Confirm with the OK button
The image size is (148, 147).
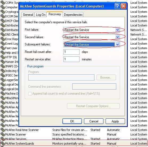[72, 121]
